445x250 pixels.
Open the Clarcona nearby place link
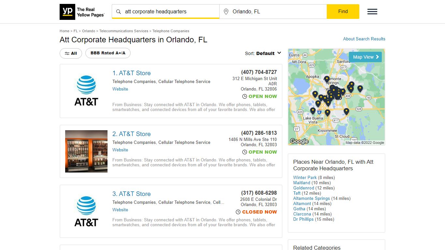pyautogui.click(x=302, y=214)
